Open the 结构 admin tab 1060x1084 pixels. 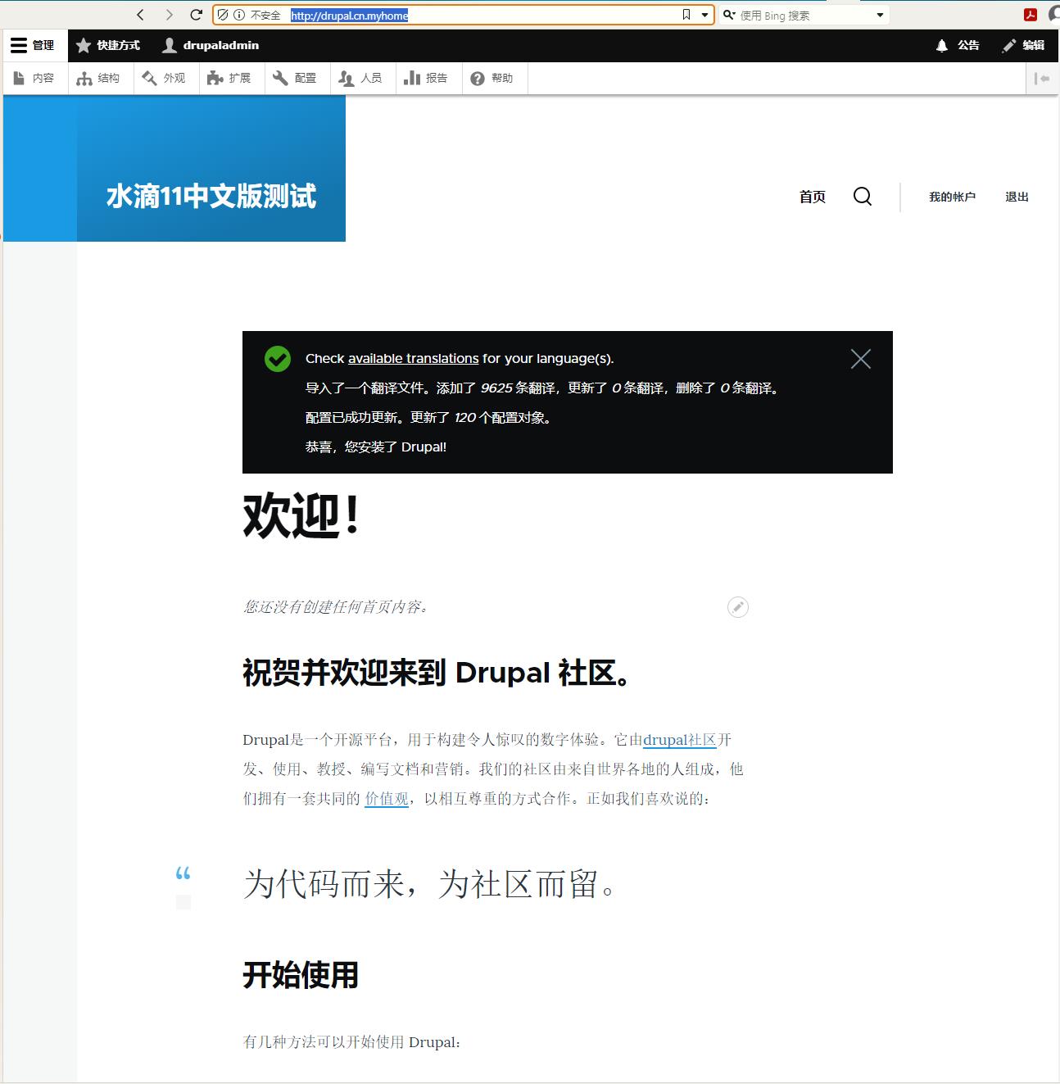click(99, 79)
